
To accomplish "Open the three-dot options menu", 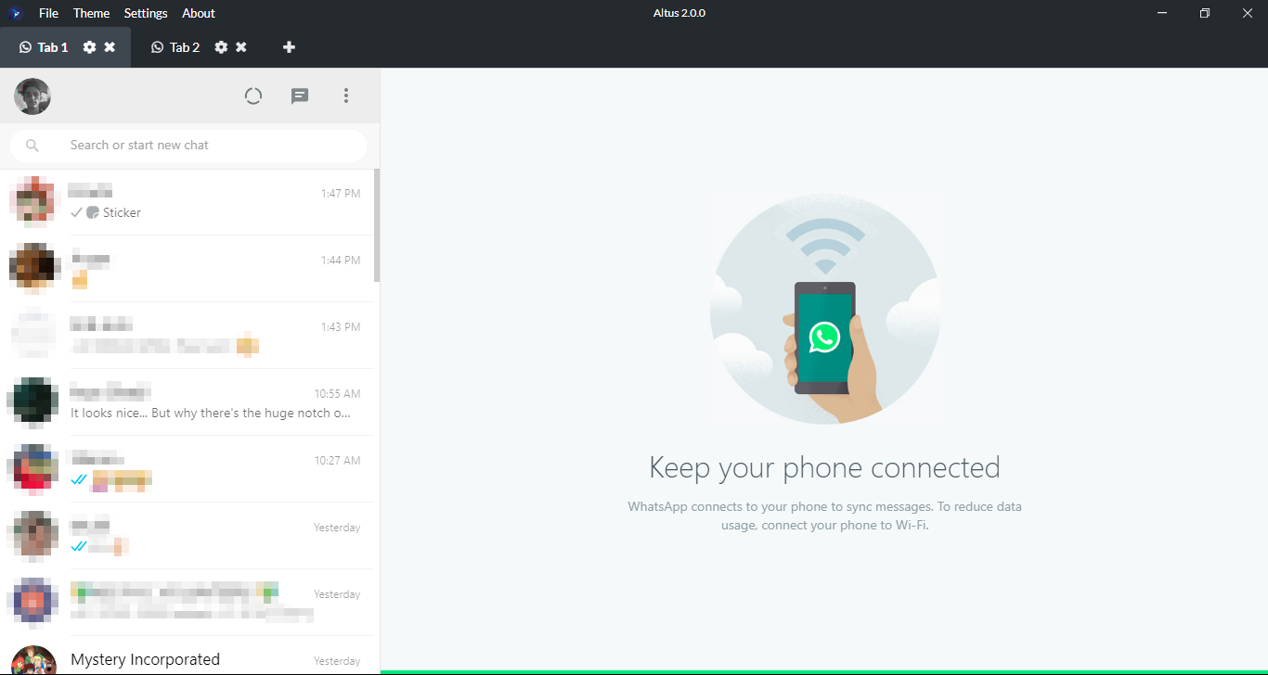I will [346, 96].
